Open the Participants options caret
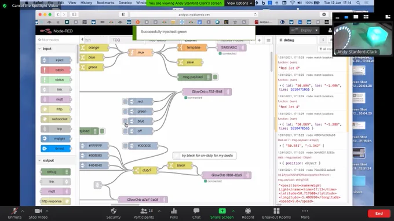 [159, 211]
